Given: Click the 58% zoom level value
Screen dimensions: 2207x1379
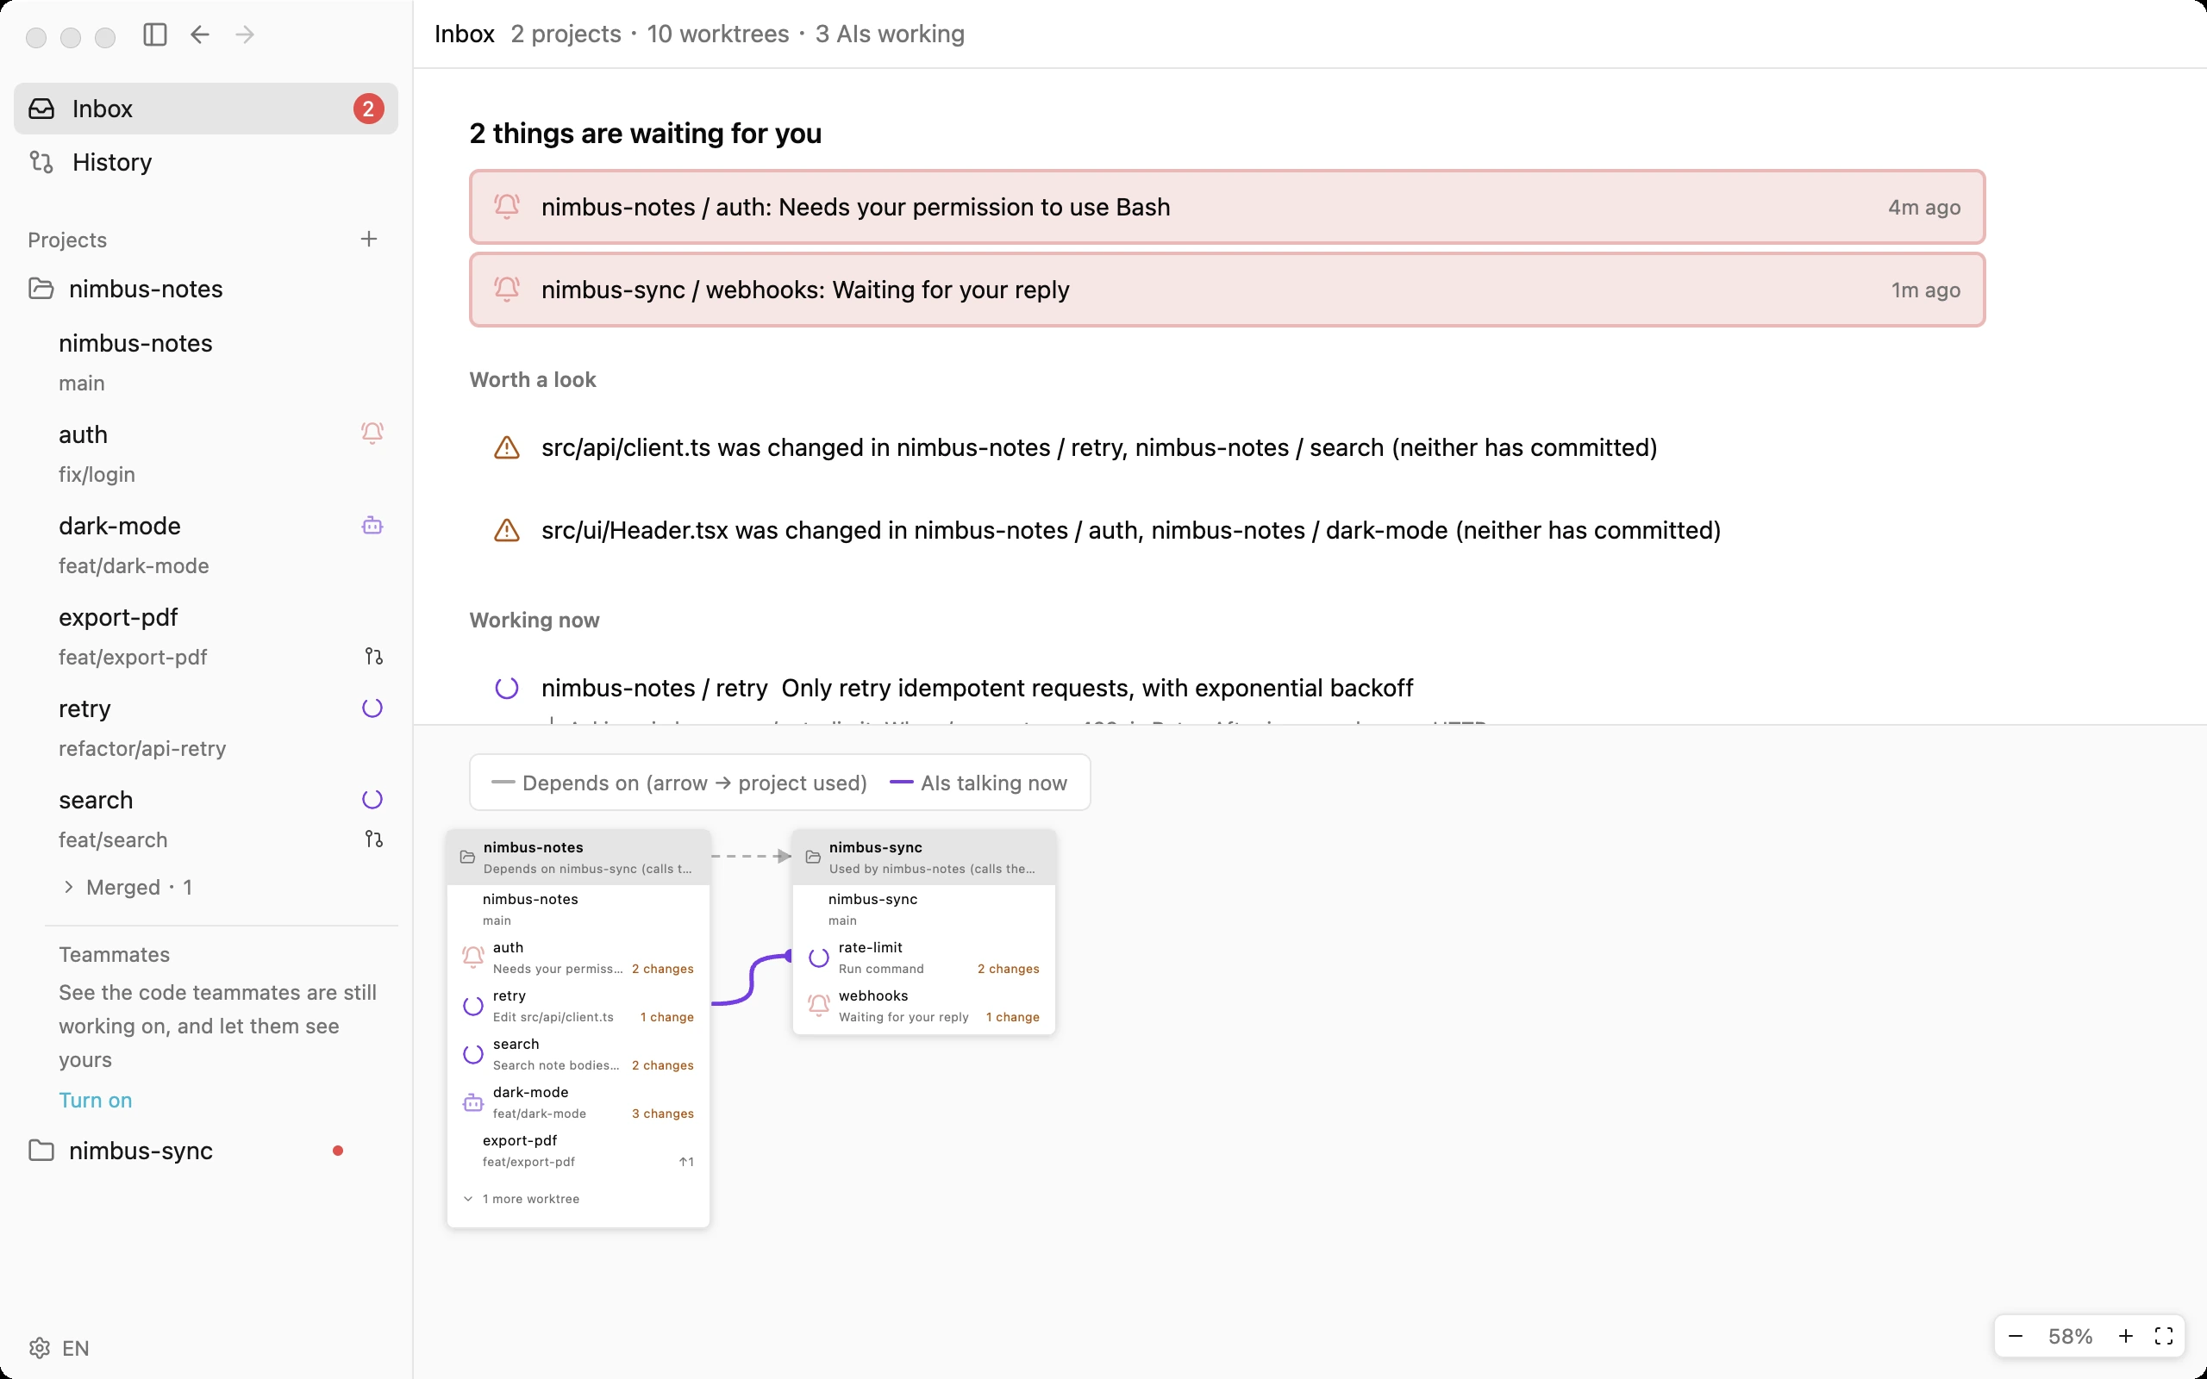Looking at the screenshot, I should (2070, 1336).
